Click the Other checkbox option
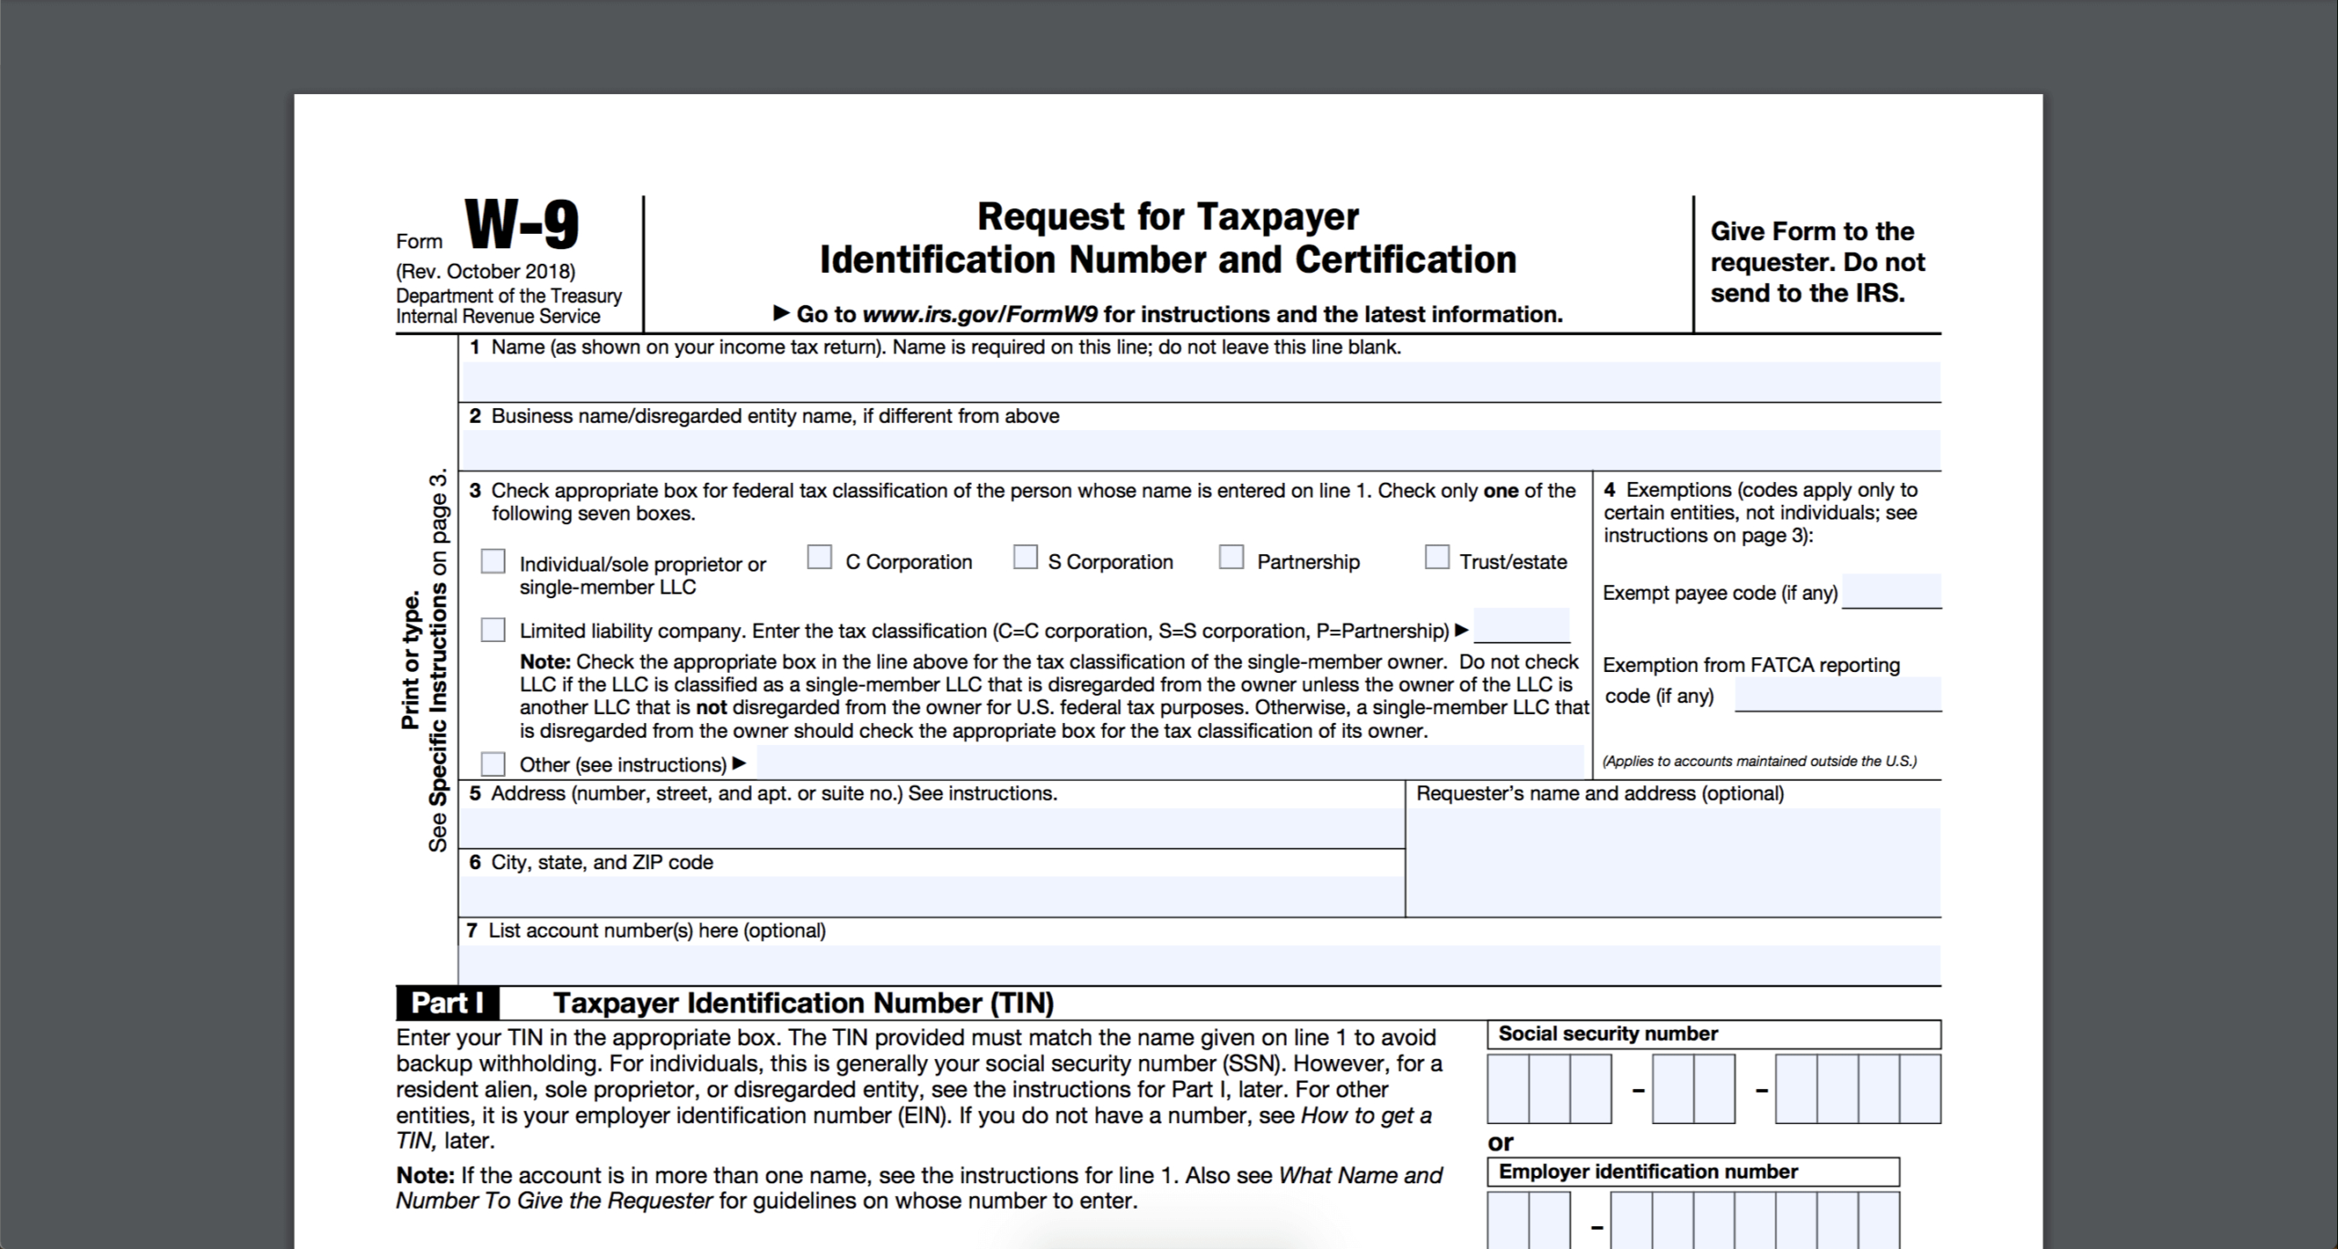2338x1249 pixels. click(x=493, y=762)
